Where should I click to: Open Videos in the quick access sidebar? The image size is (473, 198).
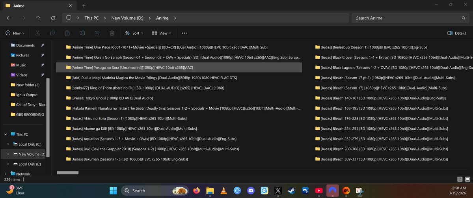21,75
